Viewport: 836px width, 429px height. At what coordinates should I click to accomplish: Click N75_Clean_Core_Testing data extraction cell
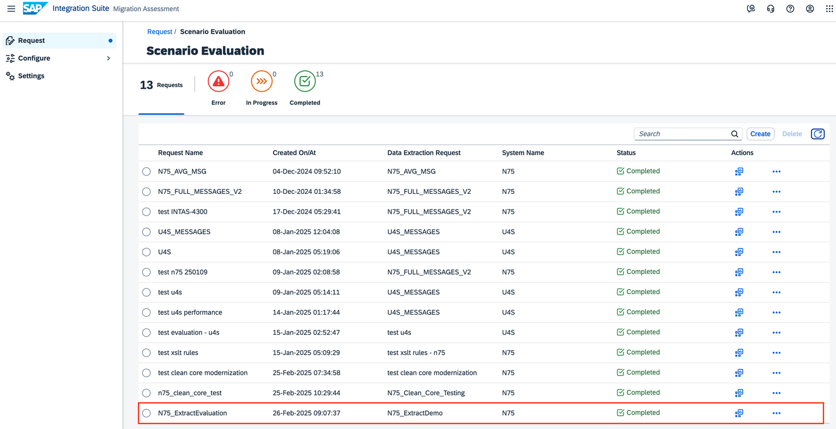tap(426, 393)
